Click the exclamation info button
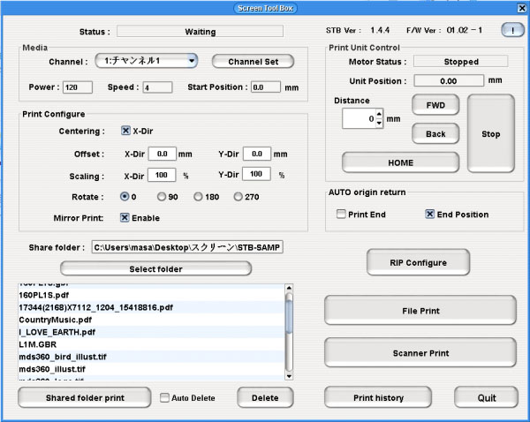530x422 pixels. (x=512, y=30)
